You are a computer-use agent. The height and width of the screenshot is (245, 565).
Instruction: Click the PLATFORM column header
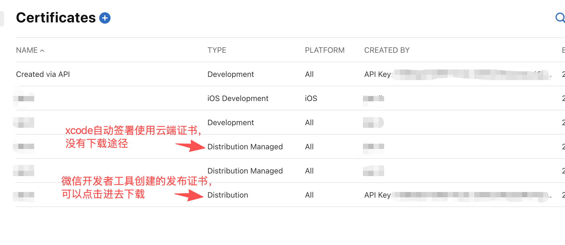[325, 50]
